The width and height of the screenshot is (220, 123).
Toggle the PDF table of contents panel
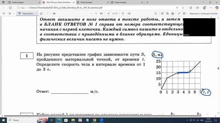click(x=4, y=14)
